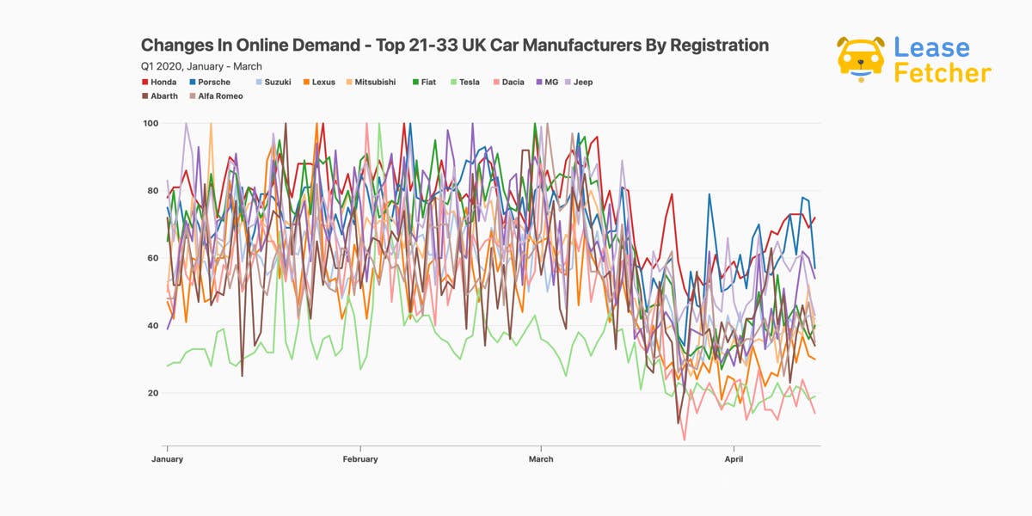Toggle the Fiat legend label
Screen dimensions: 1032x516
click(x=428, y=83)
